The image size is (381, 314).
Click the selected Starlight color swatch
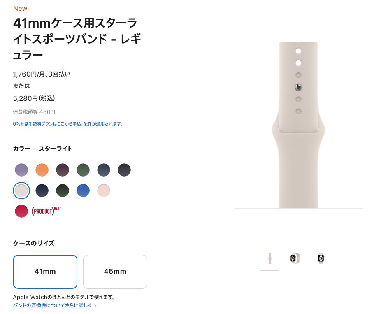(21, 191)
